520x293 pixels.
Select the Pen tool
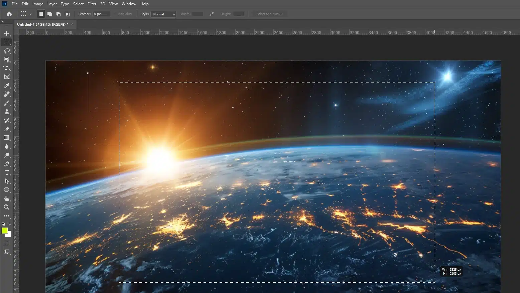7,164
